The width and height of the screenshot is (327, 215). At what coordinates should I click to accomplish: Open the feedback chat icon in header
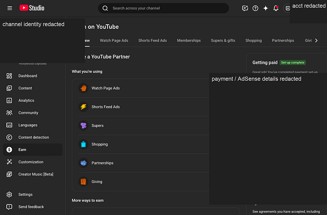click(x=245, y=8)
